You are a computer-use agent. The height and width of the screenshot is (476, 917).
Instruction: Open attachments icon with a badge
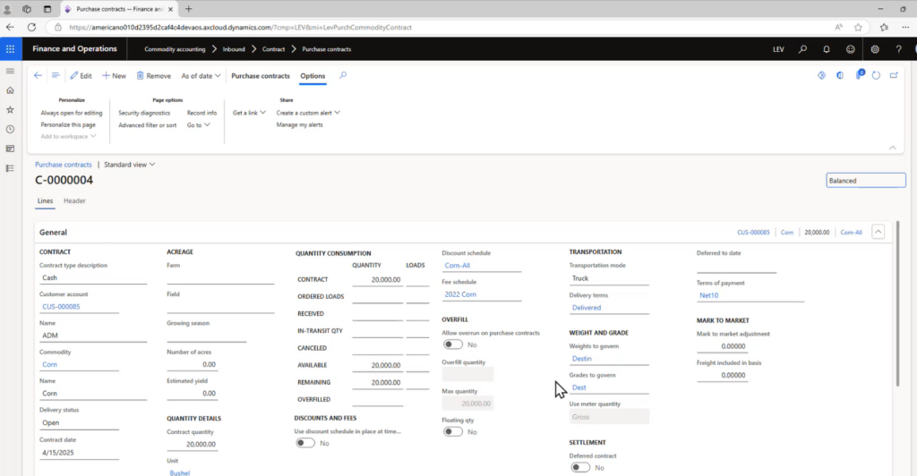tap(859, 74)
